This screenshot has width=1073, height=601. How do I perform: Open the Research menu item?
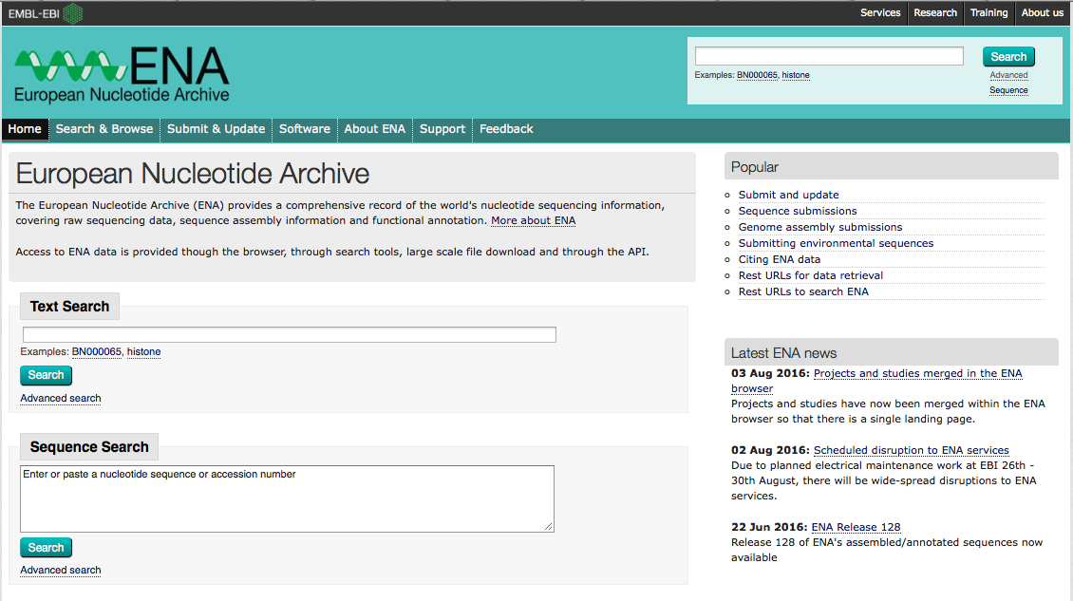934,12
